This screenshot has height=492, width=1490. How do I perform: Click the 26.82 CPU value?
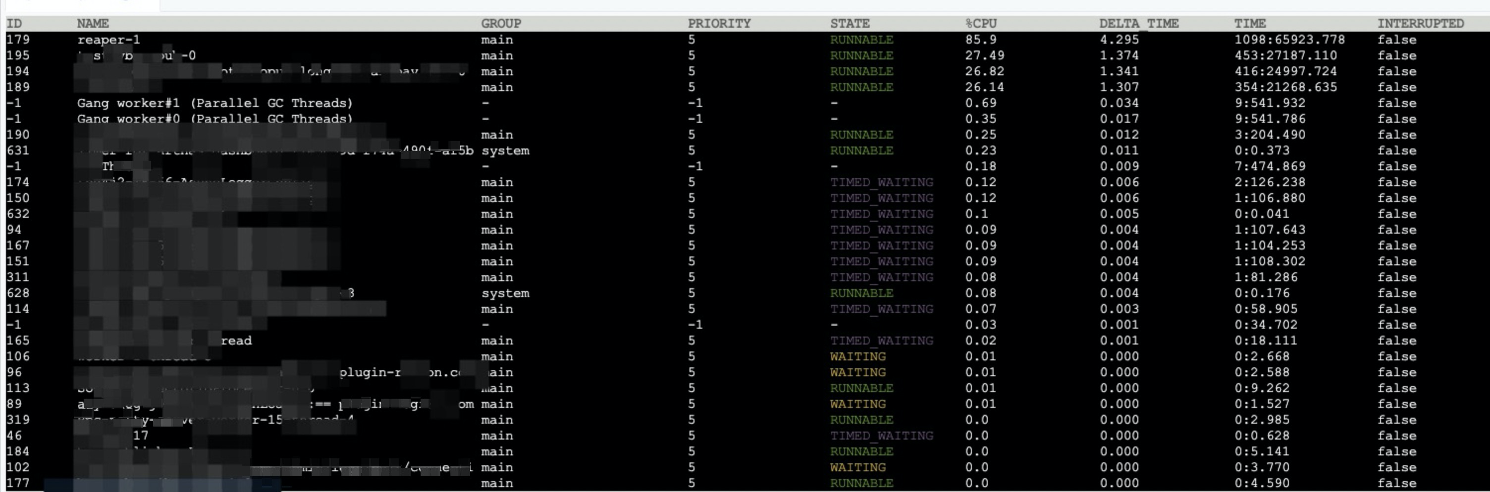coord(985,72)
